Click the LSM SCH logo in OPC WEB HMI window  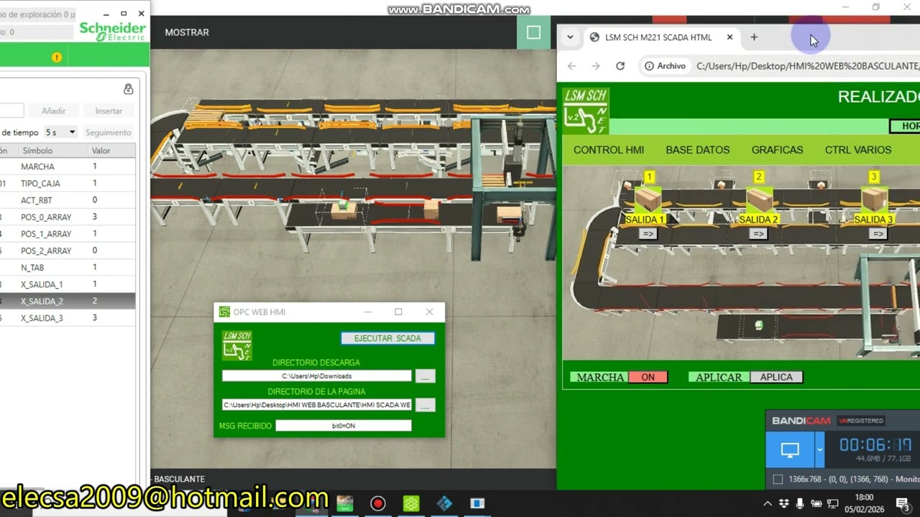237,345
